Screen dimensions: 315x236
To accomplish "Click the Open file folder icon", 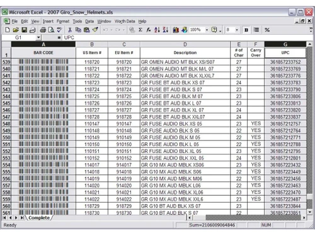I will (x=16, y=30).
